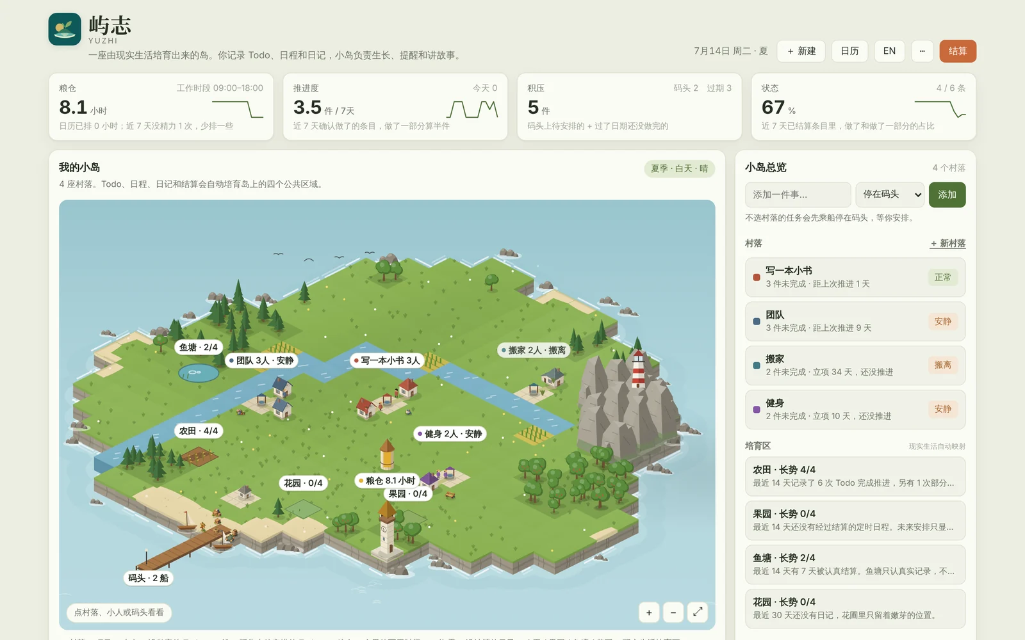Click 添加 to add the task
This screenshot has height=640, width=1025.
(x=947, y=195)
